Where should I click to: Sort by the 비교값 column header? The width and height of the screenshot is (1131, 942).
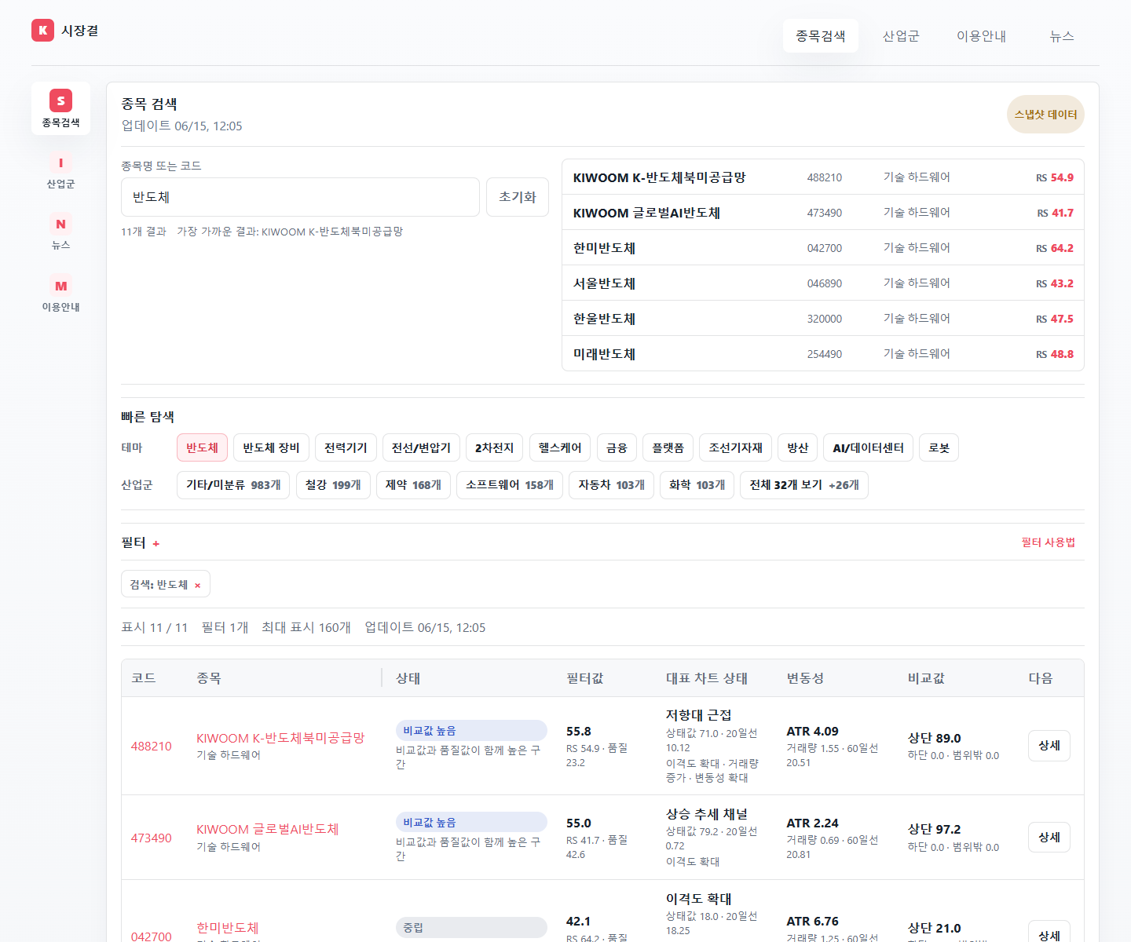tap(926, 678)
